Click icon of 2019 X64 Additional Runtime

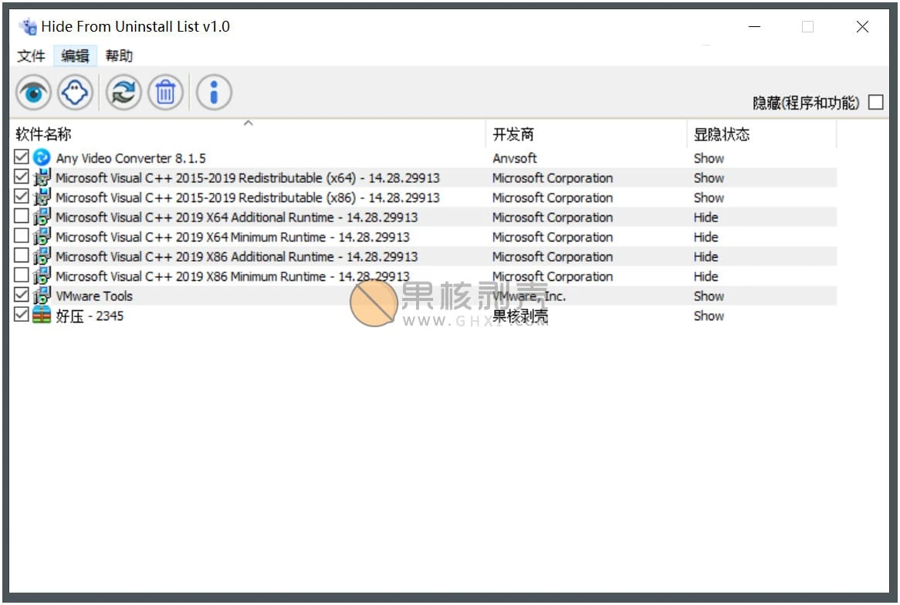42,216
